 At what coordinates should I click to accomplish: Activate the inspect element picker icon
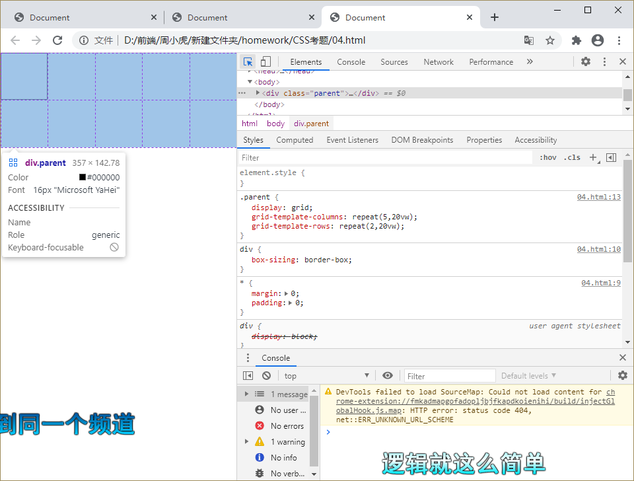click(x=248, y=62)
